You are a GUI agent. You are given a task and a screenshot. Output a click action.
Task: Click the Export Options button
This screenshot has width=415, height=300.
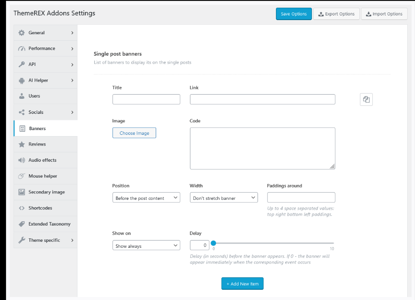(x=336, y=14)
